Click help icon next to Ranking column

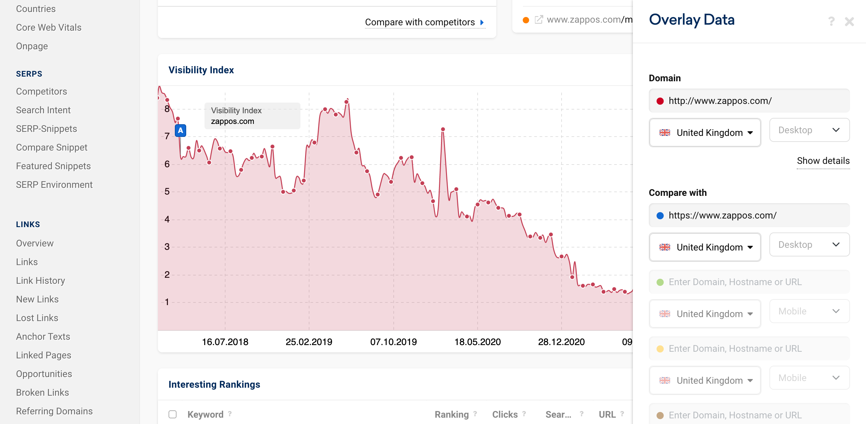475,414
